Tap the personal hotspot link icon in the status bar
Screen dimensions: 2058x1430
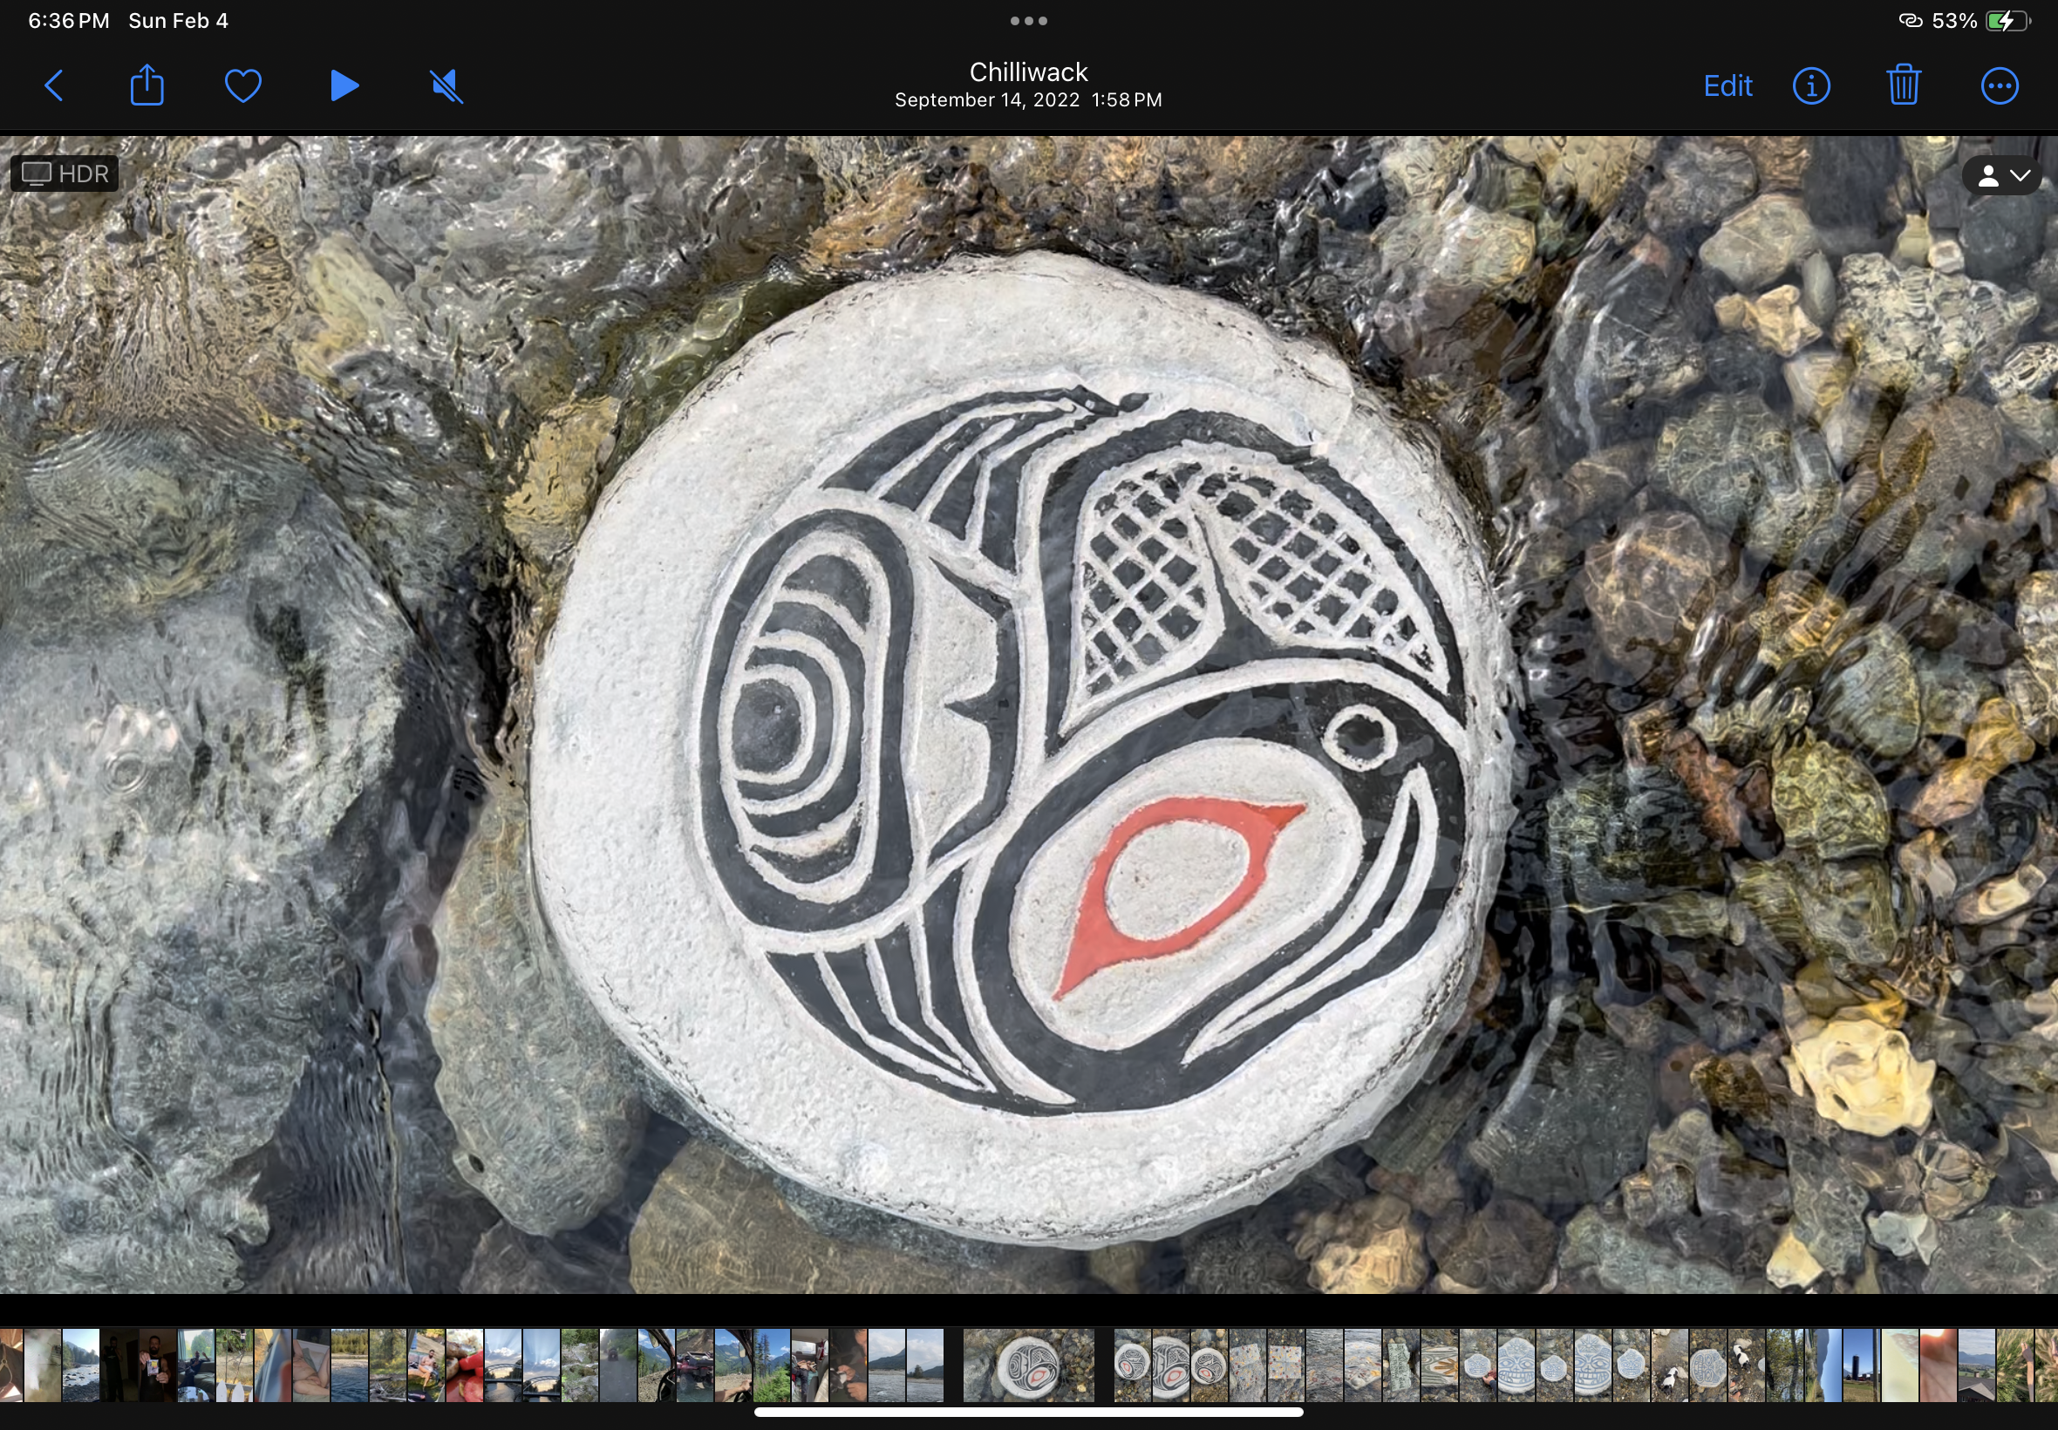click(x=1910, y=21)
